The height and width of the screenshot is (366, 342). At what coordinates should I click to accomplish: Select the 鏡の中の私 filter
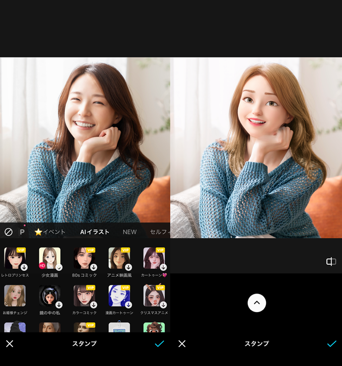click(x=50, y=296)
